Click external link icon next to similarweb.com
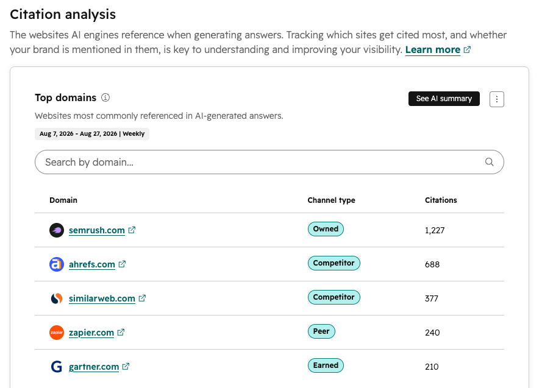Image resolution: width=542 pixels, height=388 pixels. coord(142,298)
